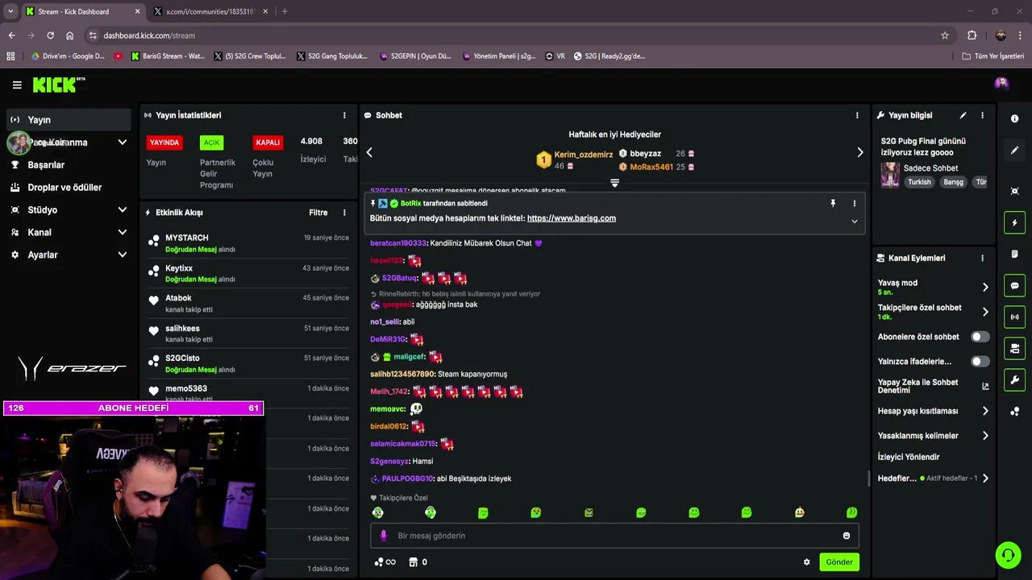Open the Chrome extensions puzzle icon
The width and height of the screenshot is (1032, 580).
[x=972, y=35]
